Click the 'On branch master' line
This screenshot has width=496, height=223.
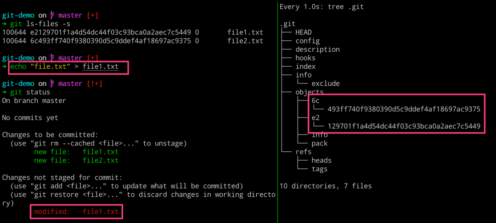click(34, 101)
